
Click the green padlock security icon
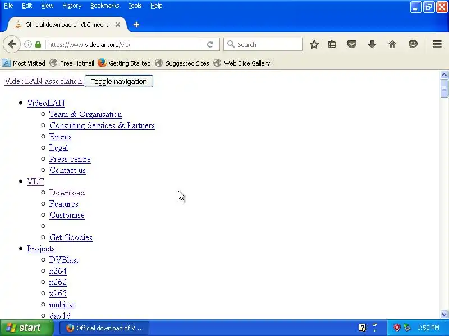(38, 44)
